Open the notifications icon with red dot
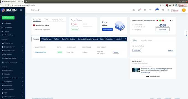 pos(139,10)
